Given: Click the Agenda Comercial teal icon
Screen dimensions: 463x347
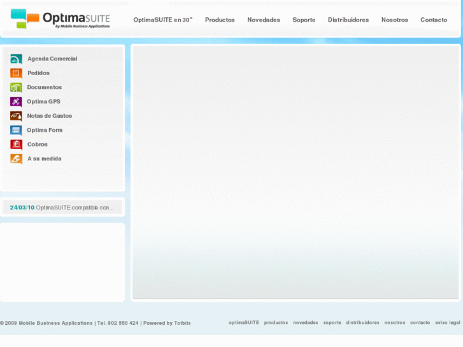Looking at the screenshot, I should tap(17, 59).
